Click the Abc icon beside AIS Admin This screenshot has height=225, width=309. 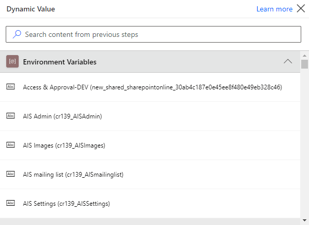coord(10,116)
